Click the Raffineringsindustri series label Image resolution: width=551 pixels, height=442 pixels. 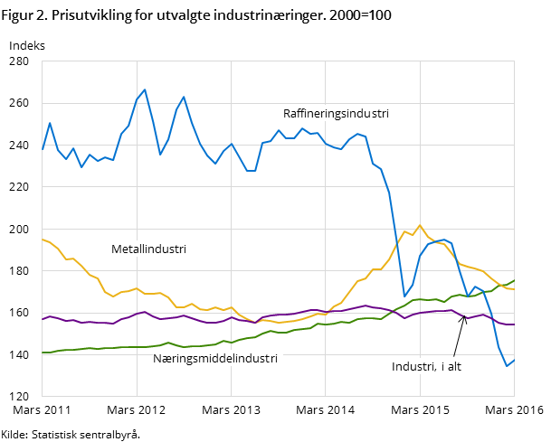336,114
